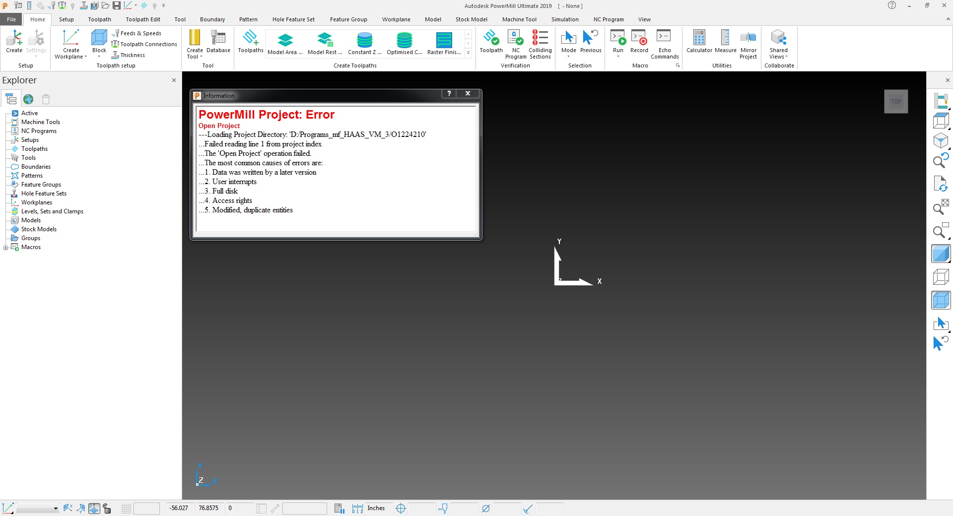
Task: Switch to the Simulation tab
Action: click(x=565, y=19)
